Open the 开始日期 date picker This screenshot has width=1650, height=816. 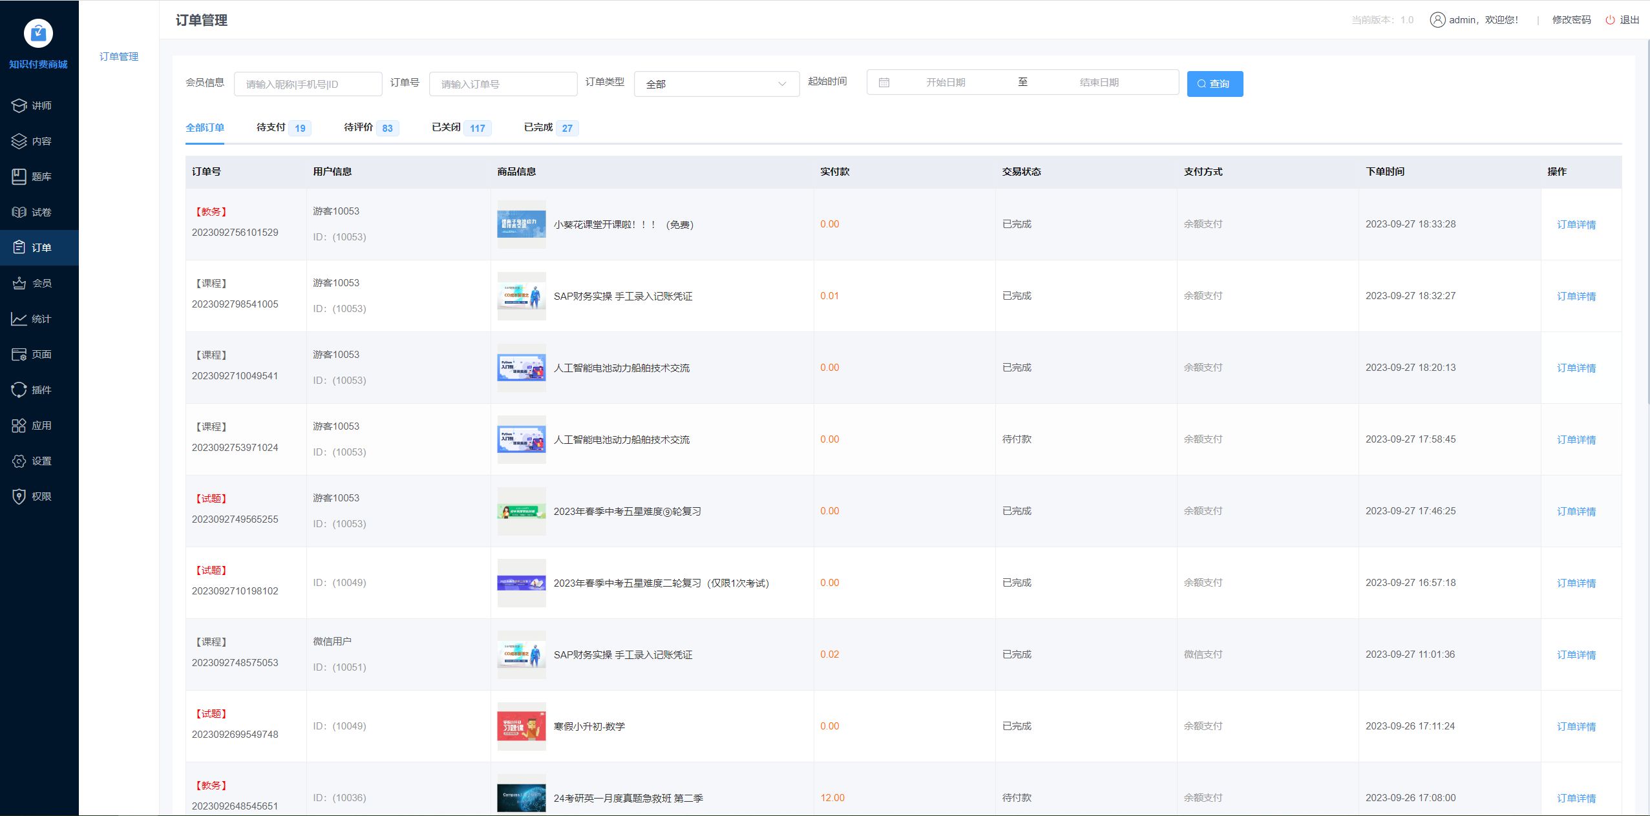coord(945,83)
